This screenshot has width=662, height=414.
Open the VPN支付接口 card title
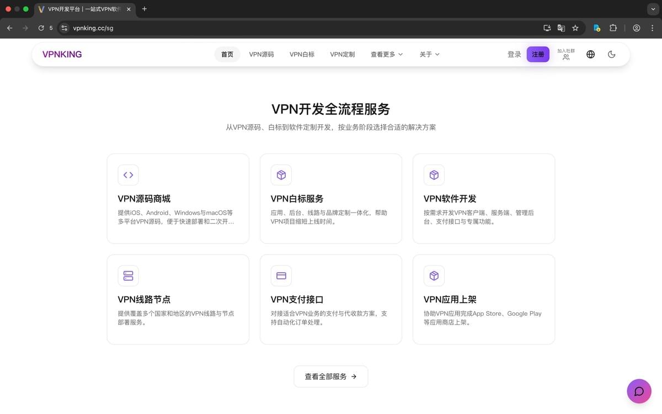tap(297, 299)
